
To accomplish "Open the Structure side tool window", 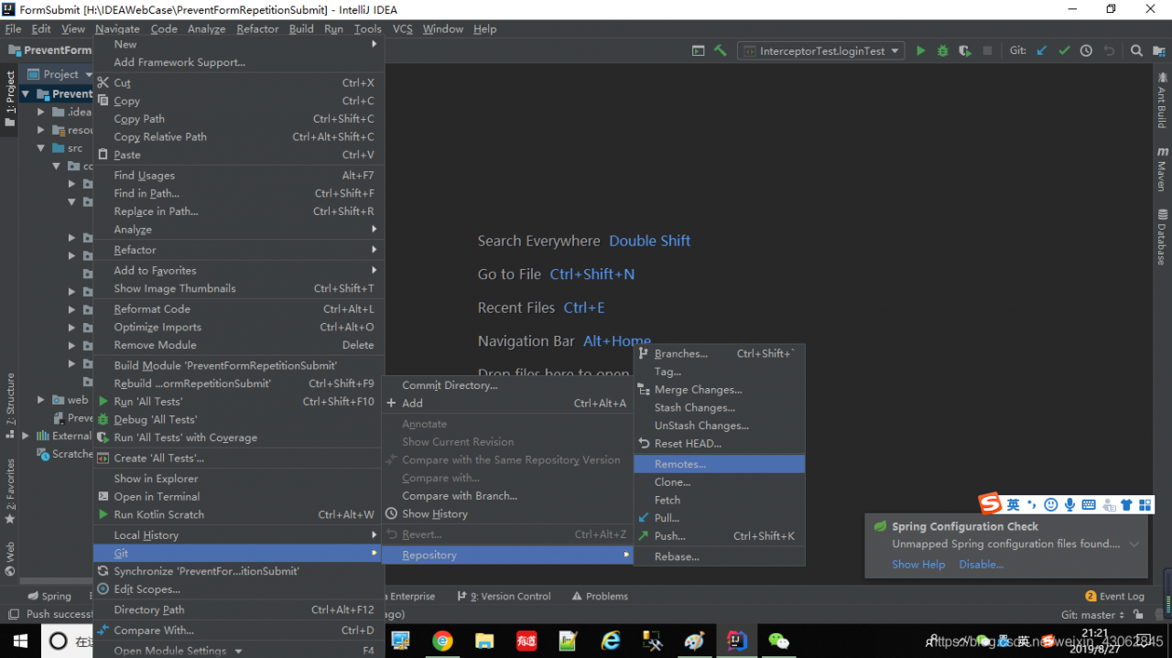I will [x=10, y=405].
